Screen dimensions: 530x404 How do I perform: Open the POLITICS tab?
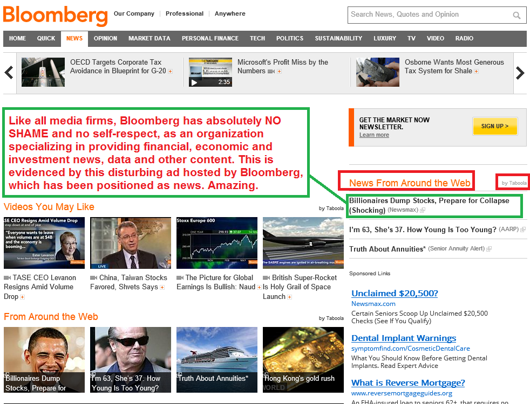coord(290,38)
